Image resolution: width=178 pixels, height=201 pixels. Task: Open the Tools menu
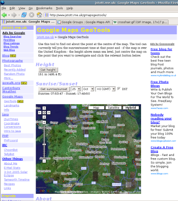coord(59,8)
